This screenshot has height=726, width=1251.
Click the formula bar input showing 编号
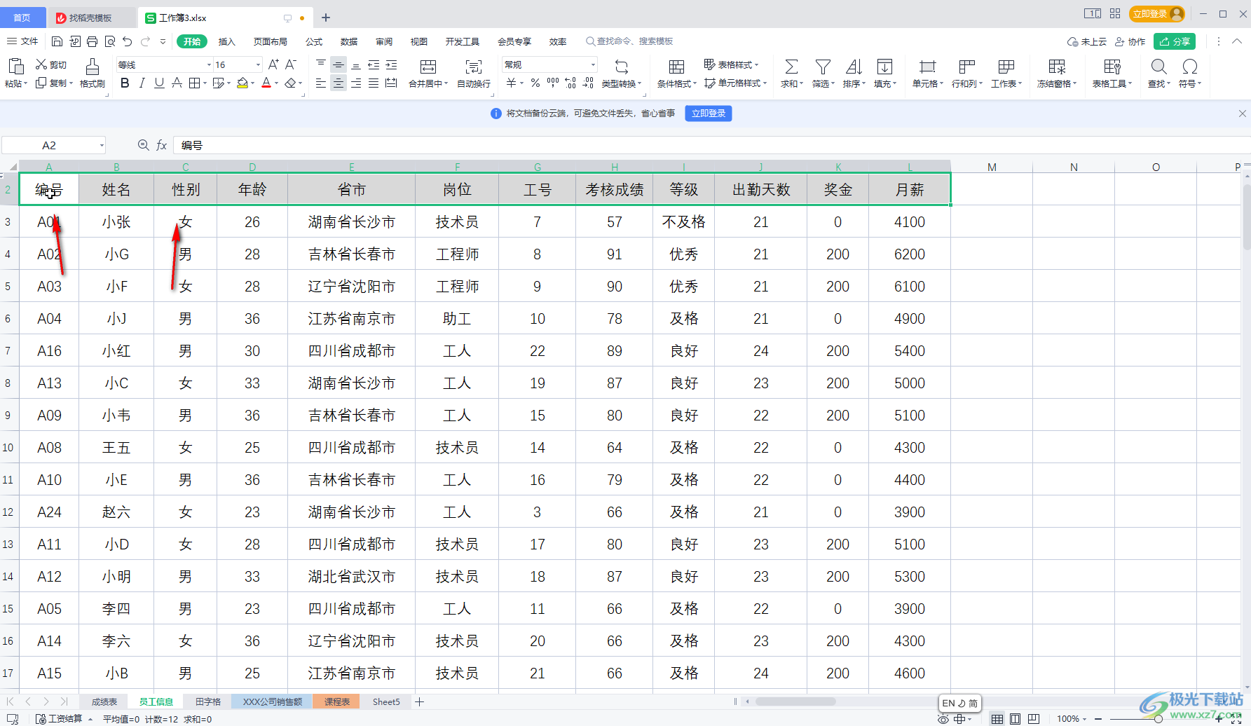[711, 145]
